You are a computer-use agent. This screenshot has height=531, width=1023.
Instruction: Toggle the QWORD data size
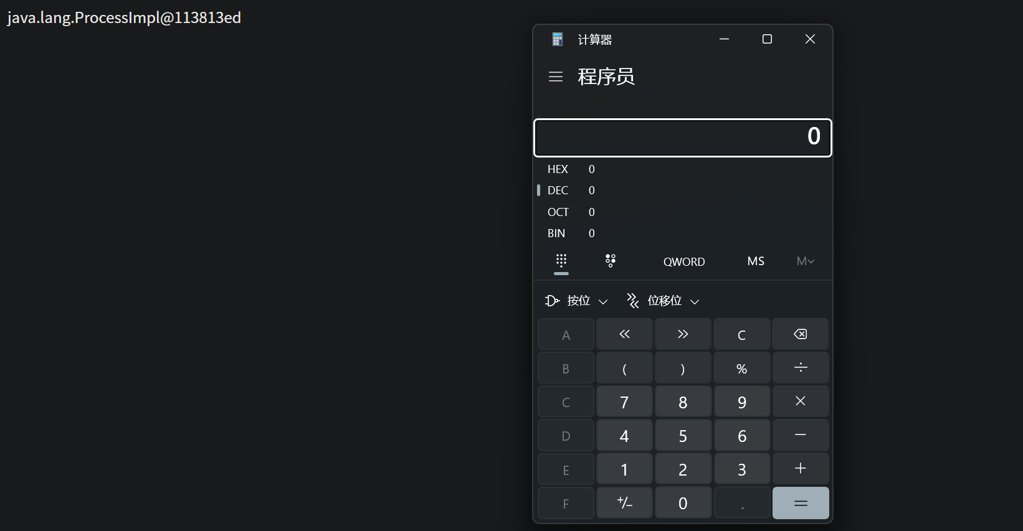684,261
